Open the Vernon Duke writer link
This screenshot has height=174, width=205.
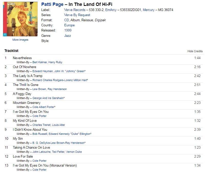74,152
